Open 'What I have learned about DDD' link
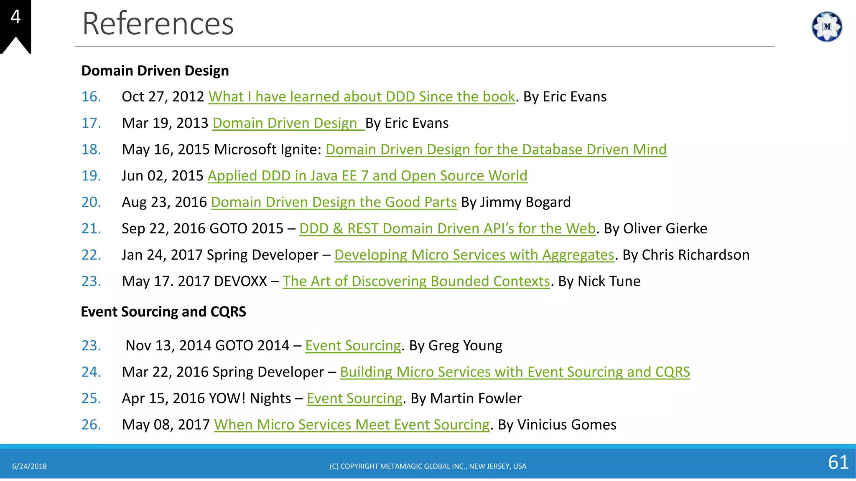This screenshot has height=481, width=856. coord(362,97)
